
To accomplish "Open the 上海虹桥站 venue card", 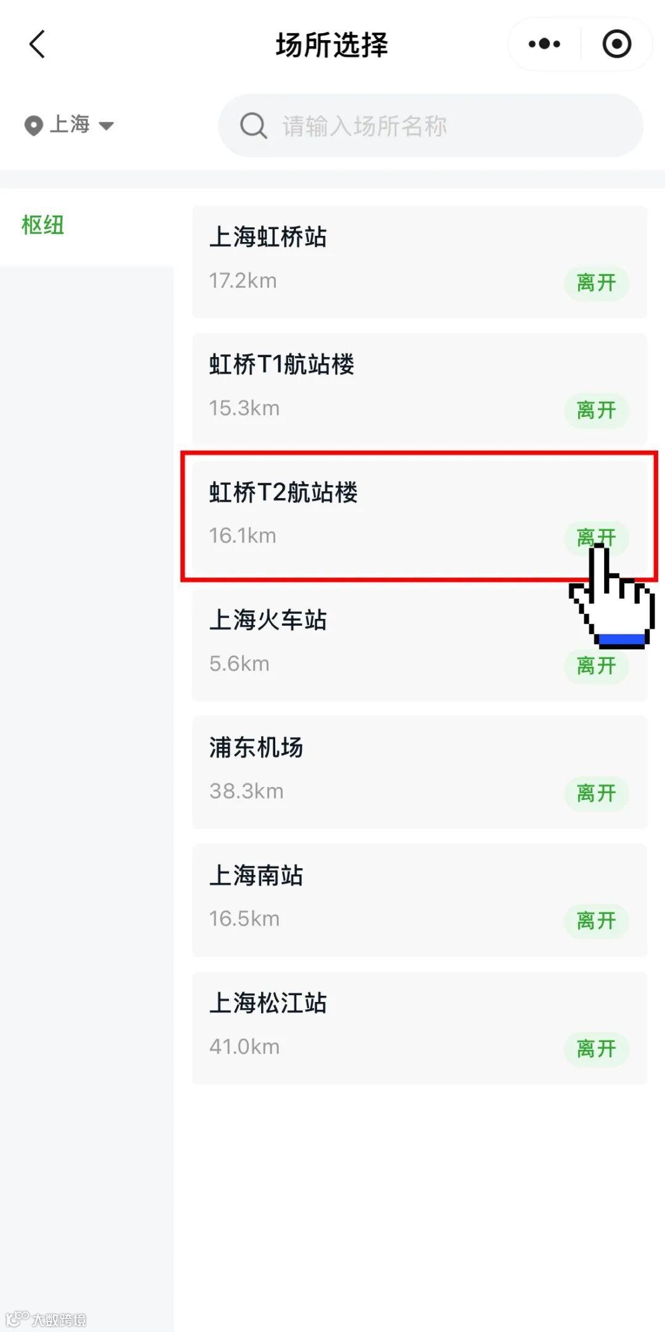I will click(x=419, y=262).
